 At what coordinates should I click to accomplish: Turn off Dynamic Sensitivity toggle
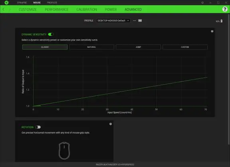51,34
